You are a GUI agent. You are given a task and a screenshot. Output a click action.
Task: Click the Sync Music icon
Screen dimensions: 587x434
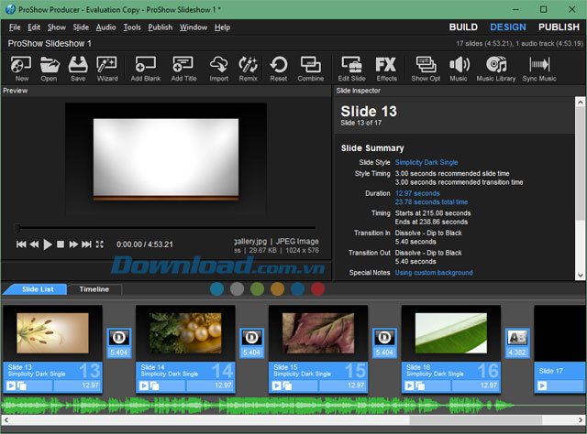pyautogui.click(x=539, y=68)
